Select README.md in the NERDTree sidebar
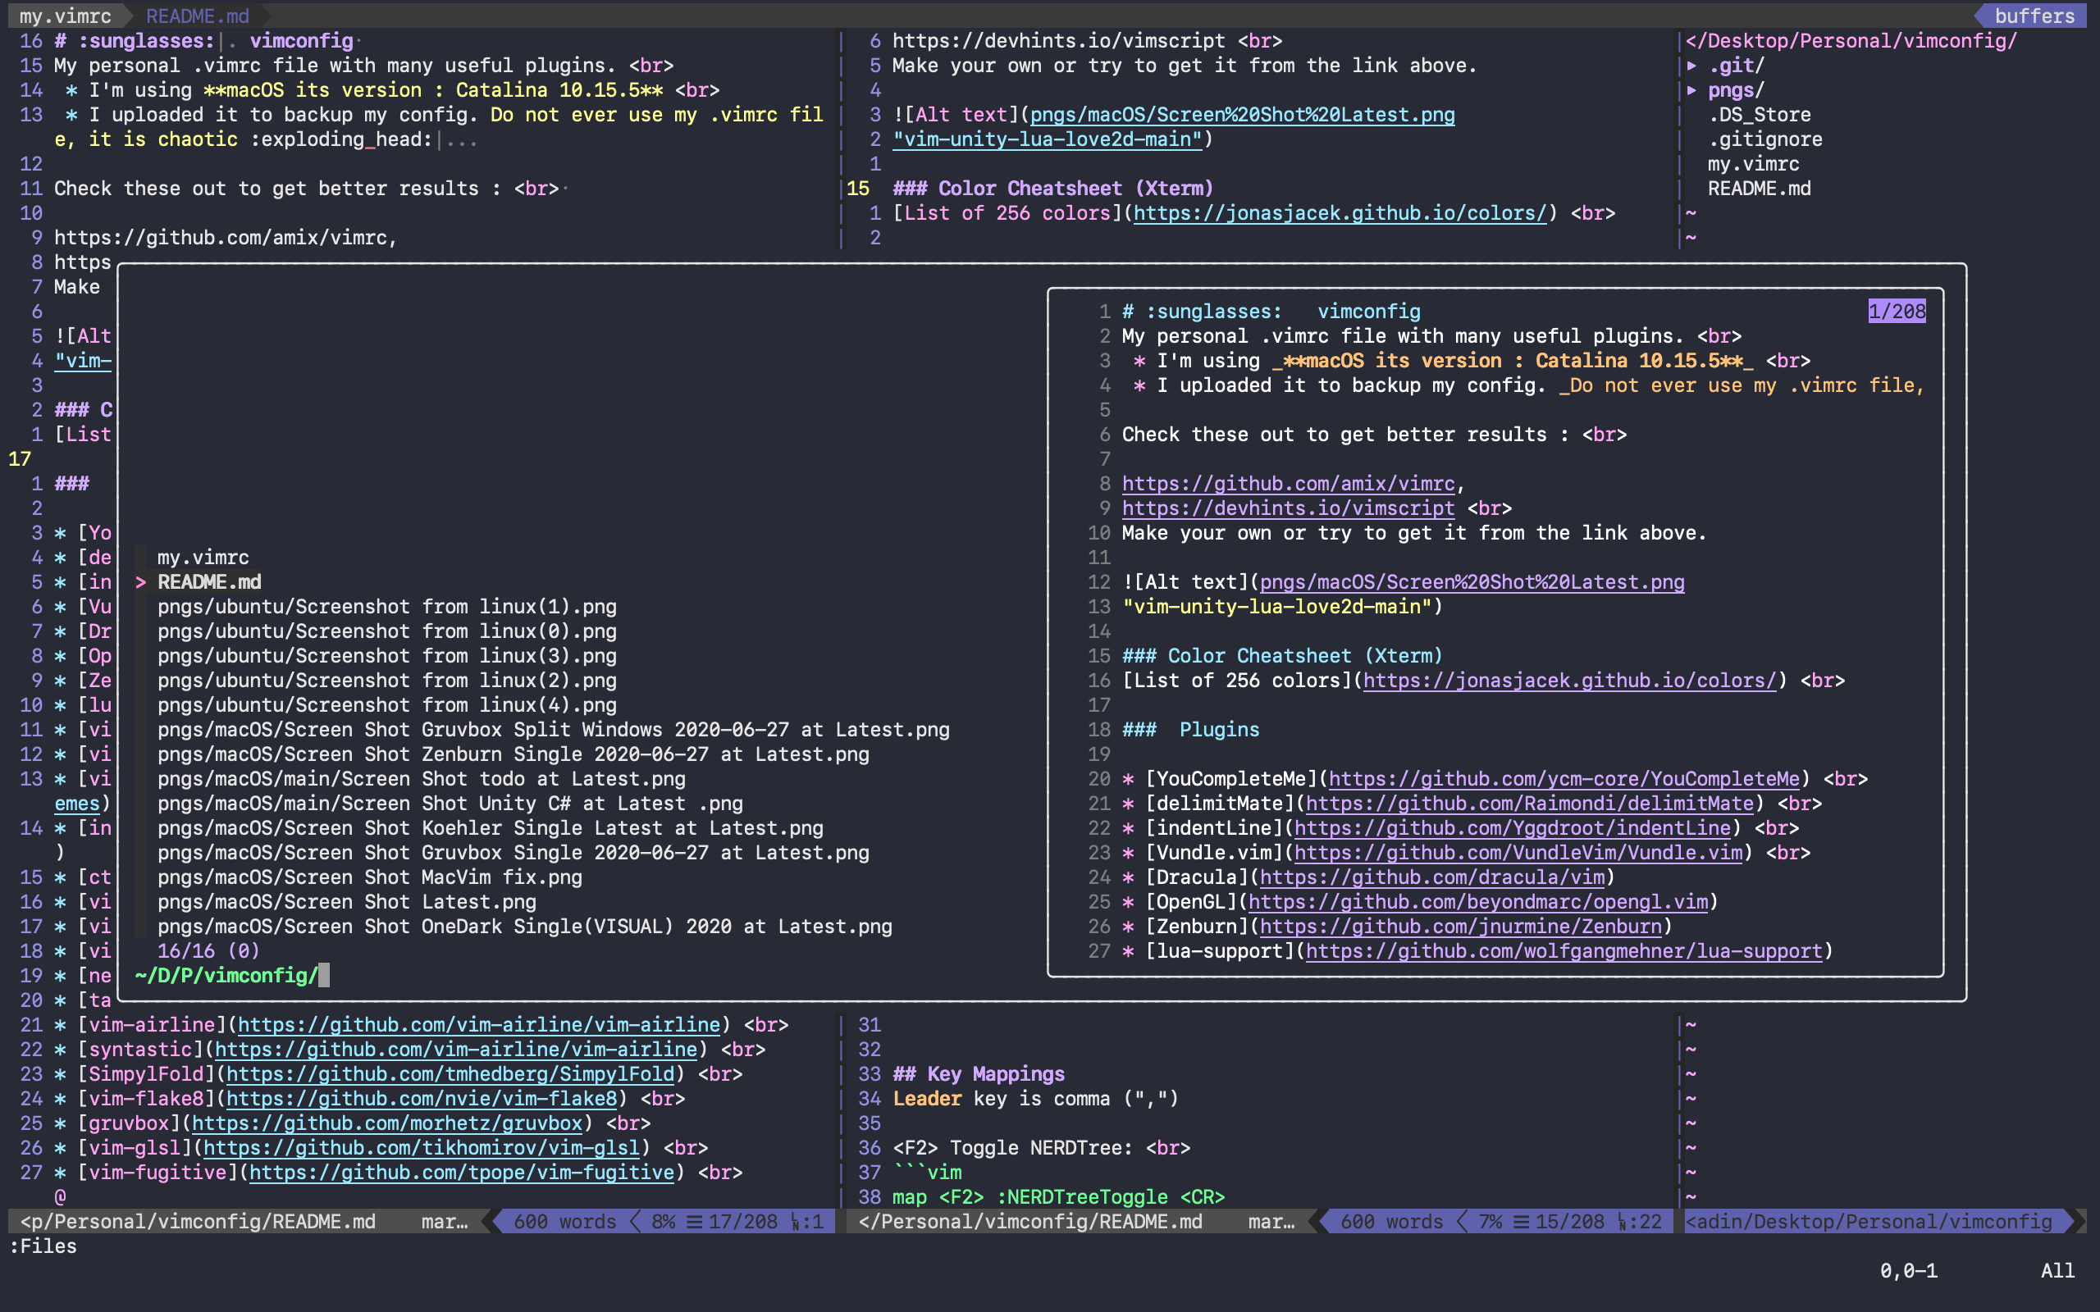The image size is (2100, 1312). coord(1759,189)
